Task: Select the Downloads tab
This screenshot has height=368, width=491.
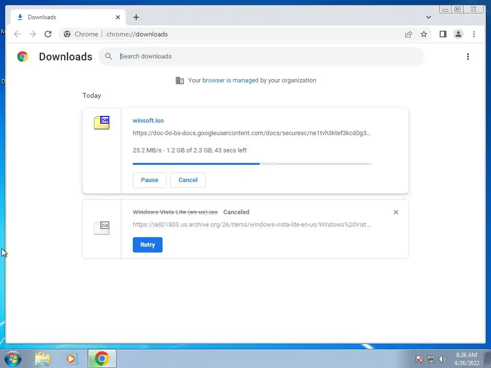Action: pyautogui.click(x=68, y=17)
